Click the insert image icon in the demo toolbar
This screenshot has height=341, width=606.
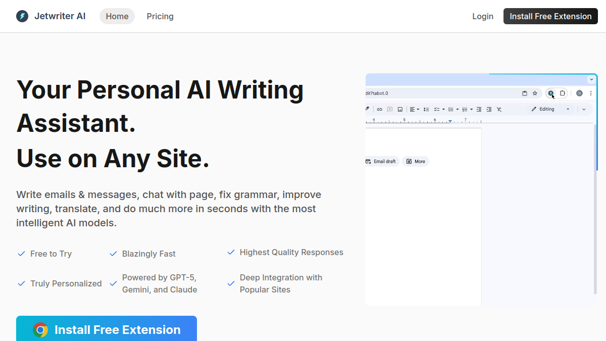[400, 109]
